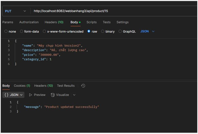Open the Settings tab
Image resolution: width=198 pixels, height=134 pixels.
pyautogui.click(x=122, y=22)
